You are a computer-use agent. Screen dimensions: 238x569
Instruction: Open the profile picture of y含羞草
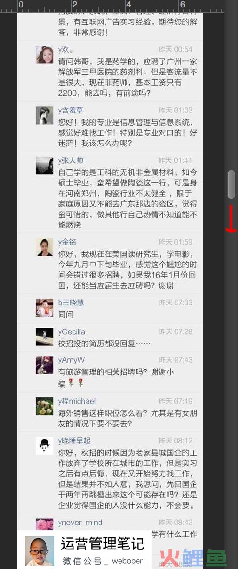(x=45, y=115)
